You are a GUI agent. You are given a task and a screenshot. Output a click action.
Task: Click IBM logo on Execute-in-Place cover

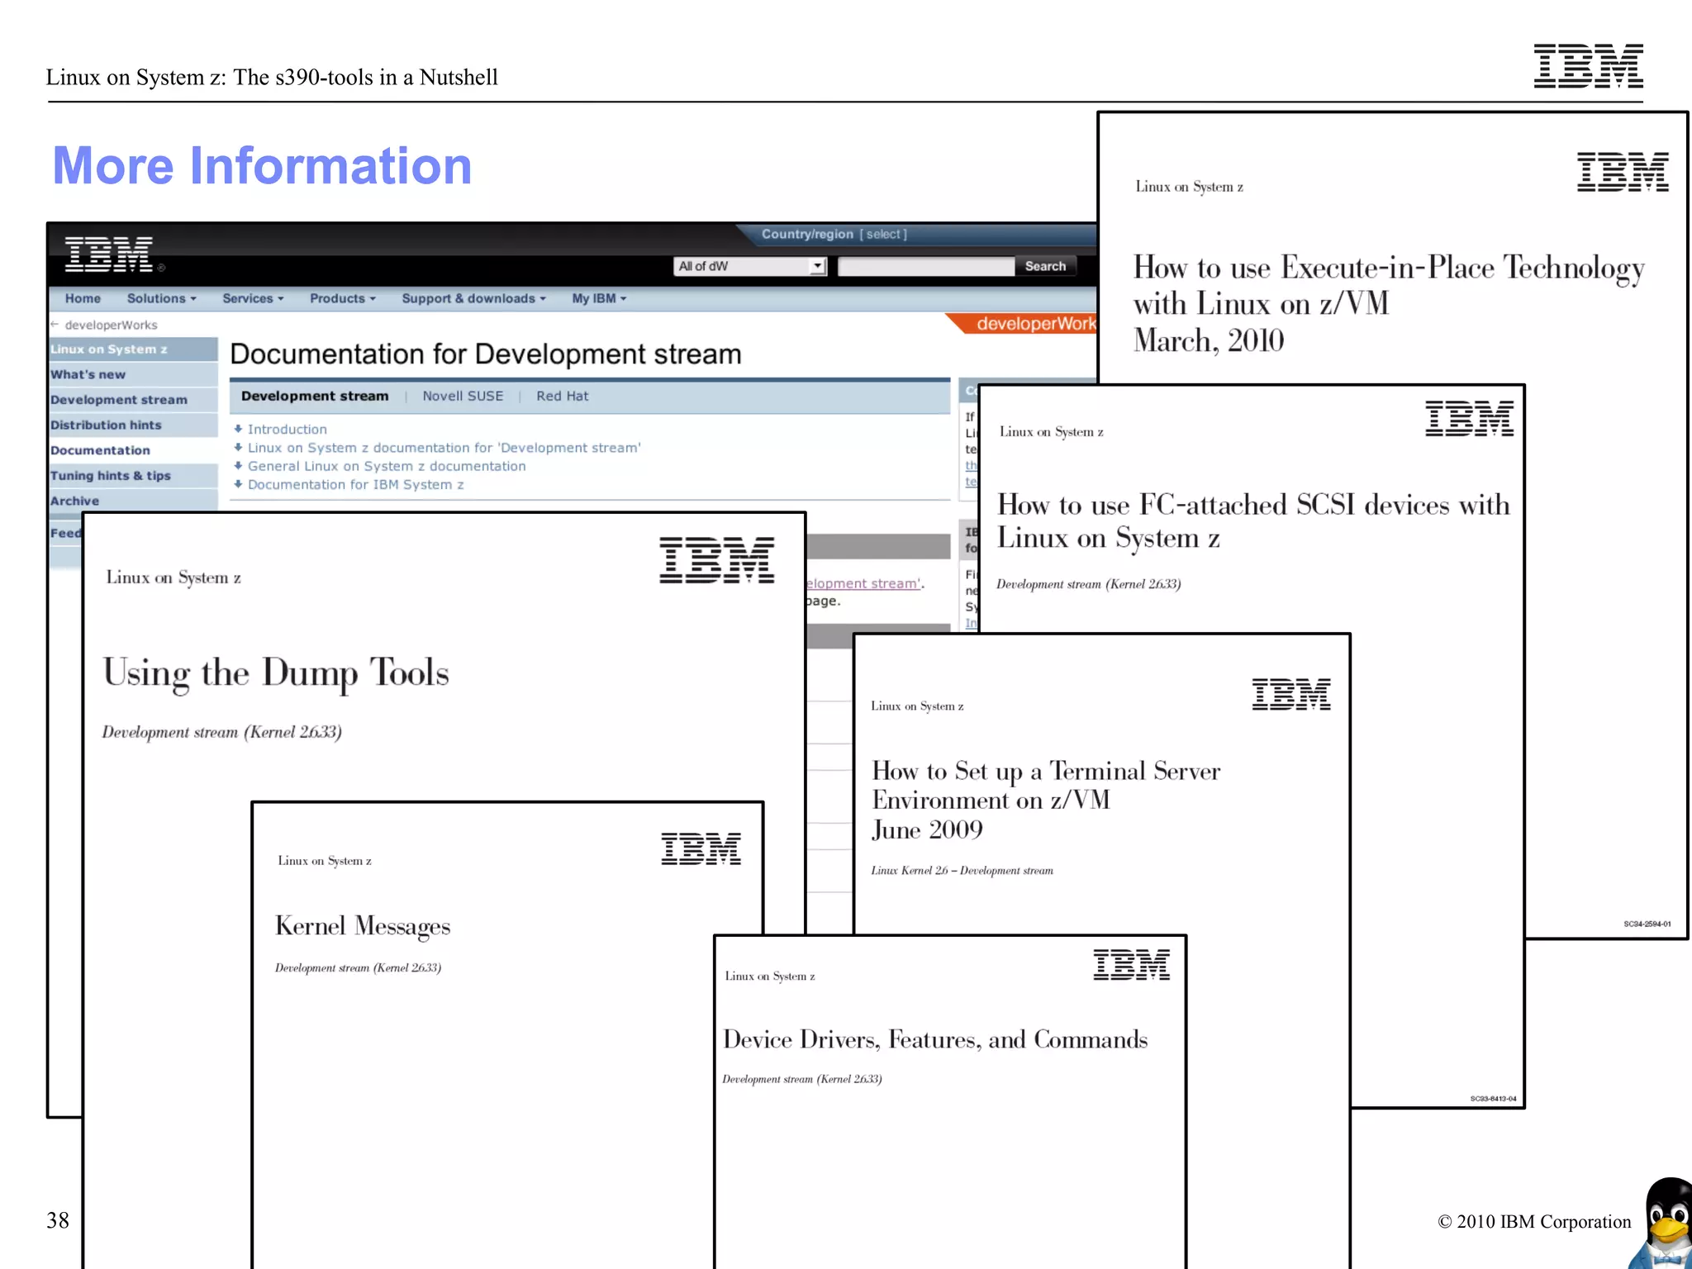[x=1623, y=172]
